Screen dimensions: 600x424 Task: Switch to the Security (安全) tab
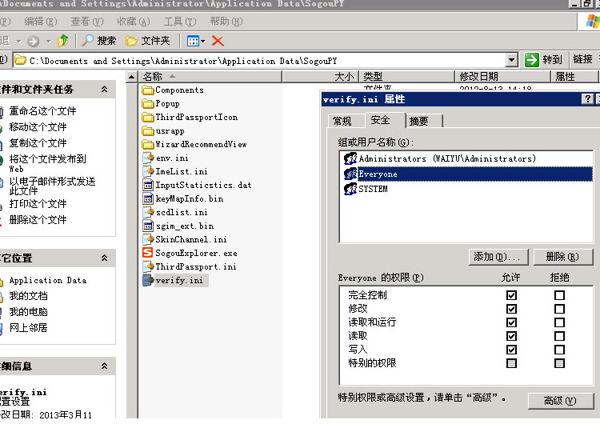pyautogui.click(x=385, y=120)
